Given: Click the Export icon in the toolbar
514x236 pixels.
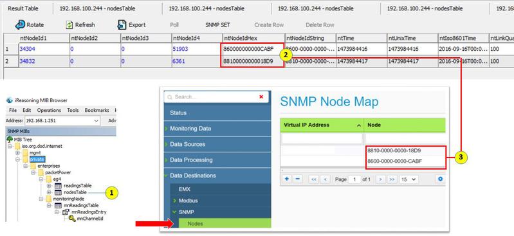Looking at the screenshot, I should 122,24.
